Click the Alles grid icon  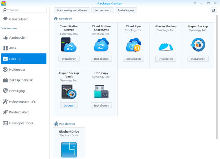5,48
